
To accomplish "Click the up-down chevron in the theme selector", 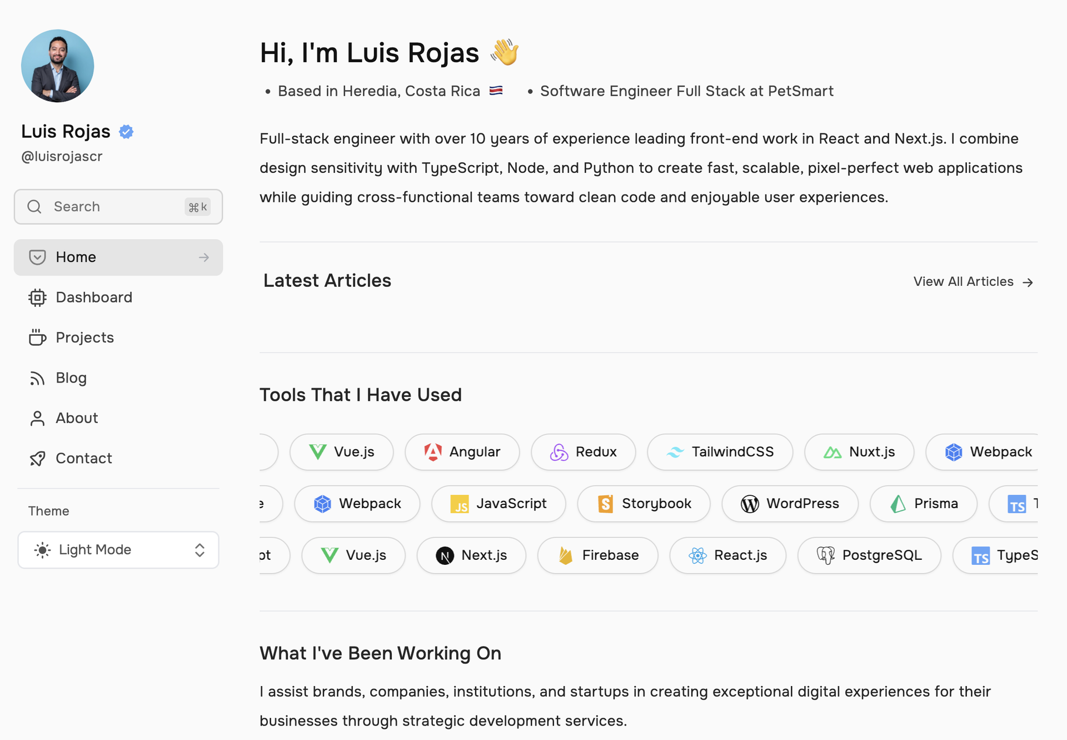I will pyautogui.click(x=200, y=550).
